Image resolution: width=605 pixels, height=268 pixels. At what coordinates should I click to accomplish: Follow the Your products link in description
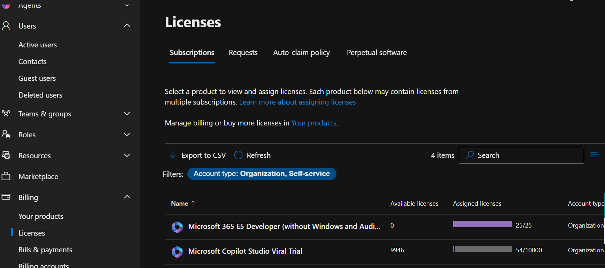pyautogui.click(x=314, y=123)
